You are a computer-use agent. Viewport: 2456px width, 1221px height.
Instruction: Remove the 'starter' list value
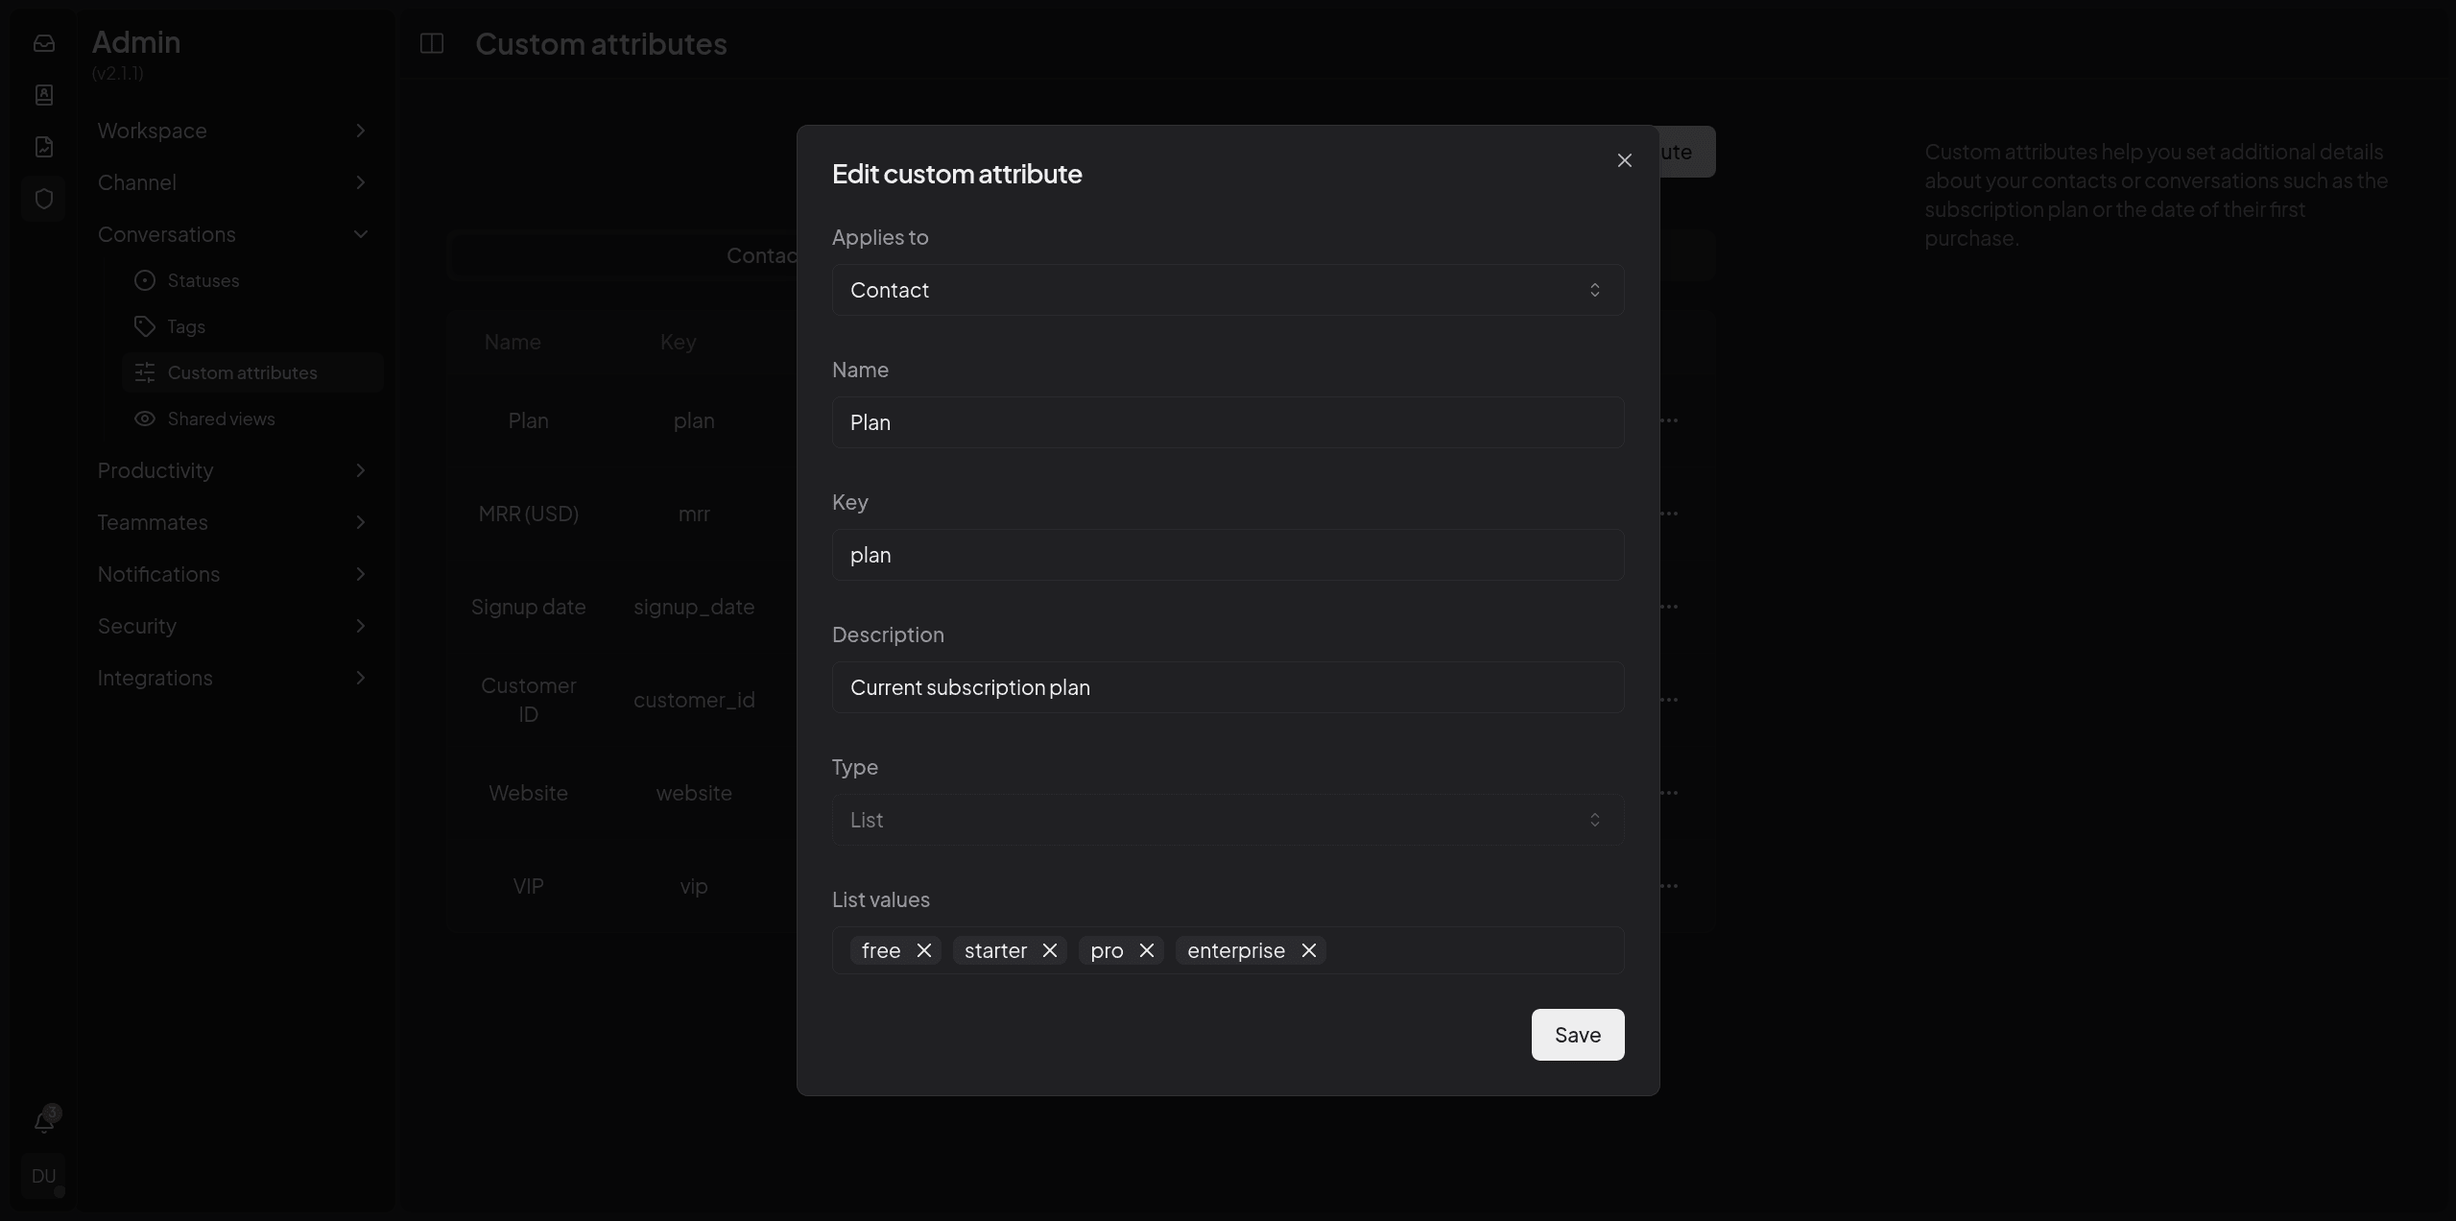pos(1049,950)
